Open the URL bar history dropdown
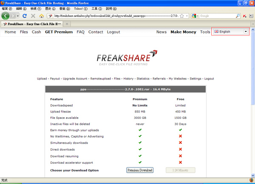The width and height of the screenshot is (255, 184). 187,16
